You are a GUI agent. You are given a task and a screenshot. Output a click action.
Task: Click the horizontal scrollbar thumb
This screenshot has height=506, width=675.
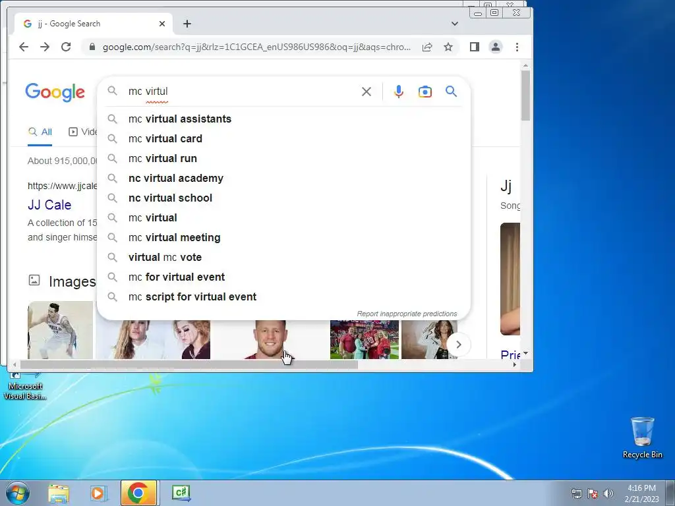click(x=189, y=365)
